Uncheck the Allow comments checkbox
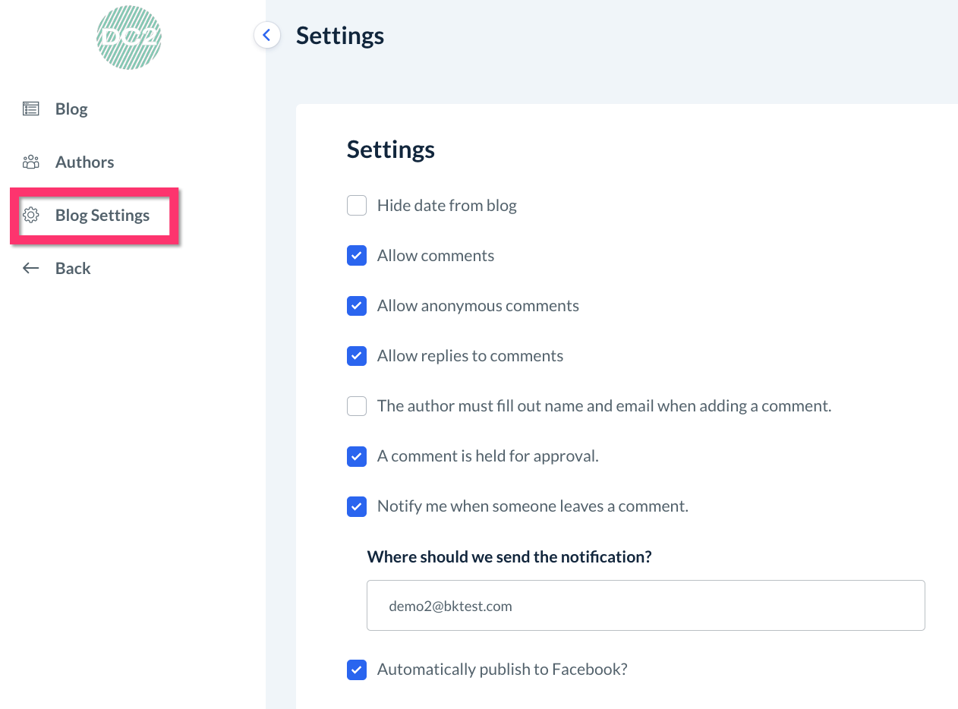This screenshot has height=709, width=958. click(357, 256)
